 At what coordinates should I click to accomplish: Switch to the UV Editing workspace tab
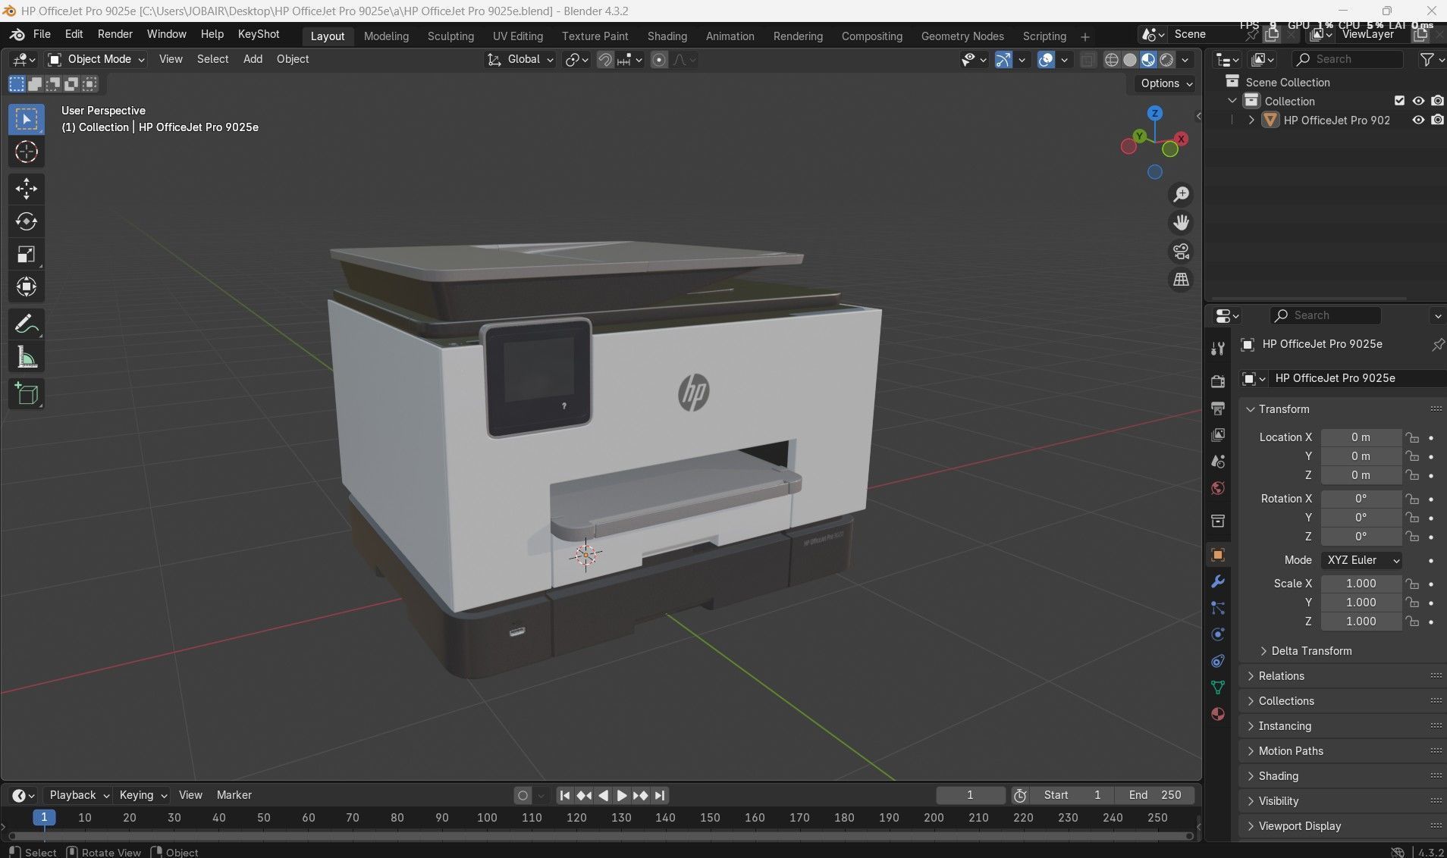tap(518, 36)
